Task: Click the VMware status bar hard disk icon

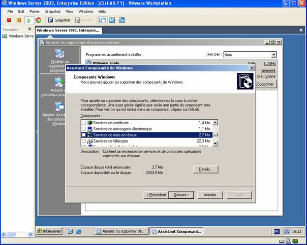Action: click(x=282, y=241)
